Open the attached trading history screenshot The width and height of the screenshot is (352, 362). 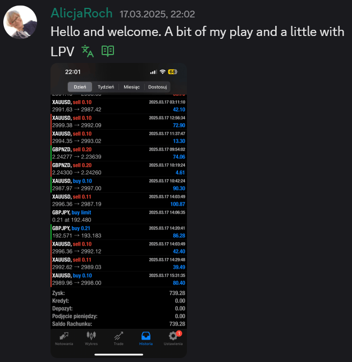point(118,210)
